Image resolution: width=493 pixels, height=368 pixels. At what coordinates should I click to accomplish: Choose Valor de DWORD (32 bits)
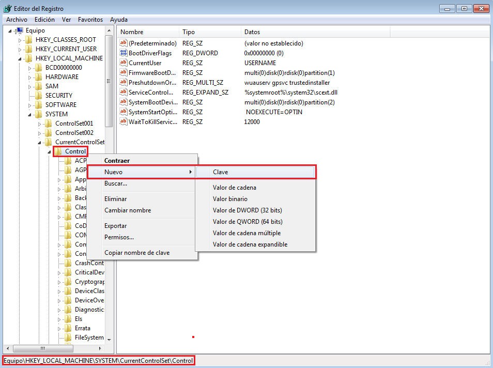point(247,210)
